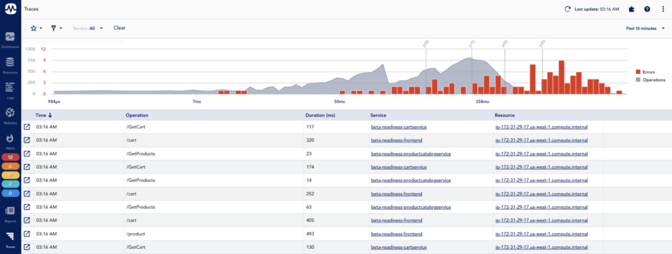
Task: Open the Alerts flame icon
Action: pyautogui.click(x=10, y=138)
